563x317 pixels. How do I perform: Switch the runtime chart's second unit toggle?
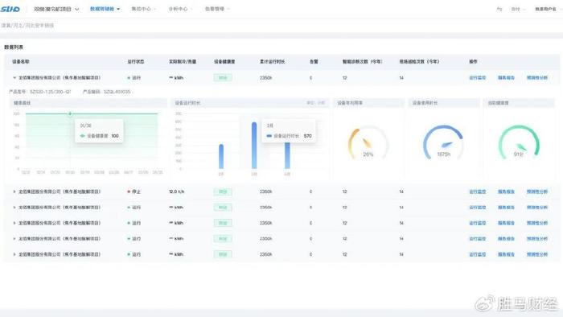coord(321,103)
